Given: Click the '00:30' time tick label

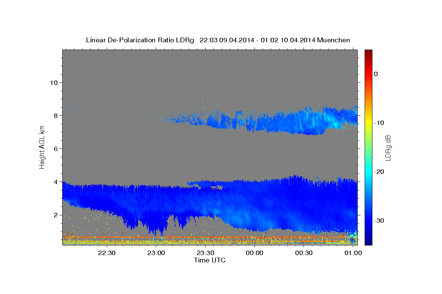Looking at the screenshot, I should coord(304,253).
